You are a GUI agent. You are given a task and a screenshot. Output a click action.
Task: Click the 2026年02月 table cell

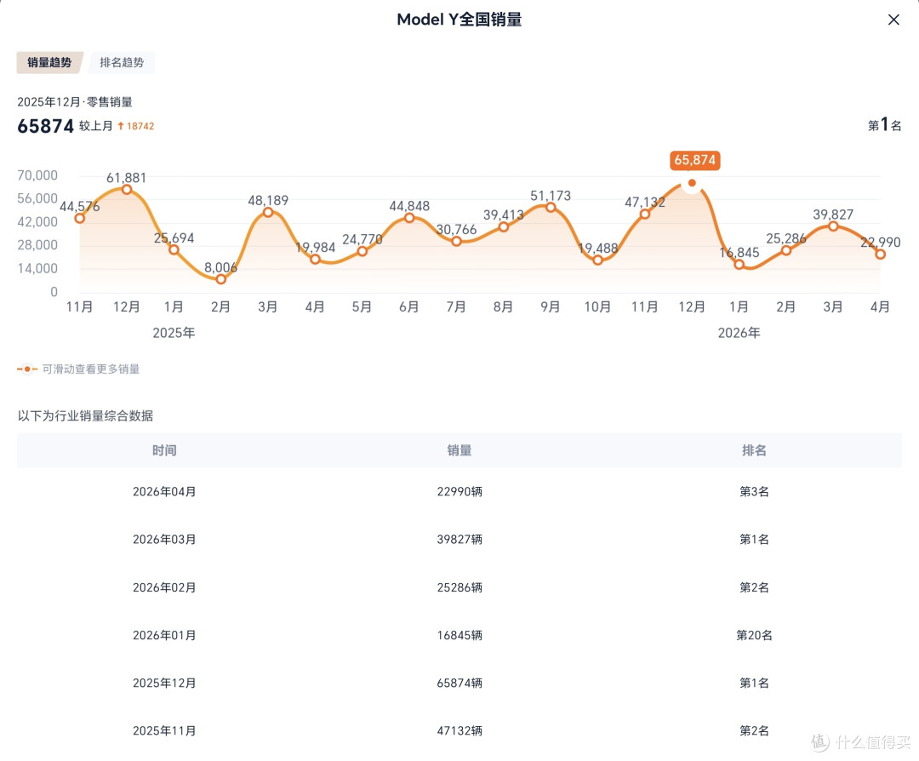pos(164,587)
